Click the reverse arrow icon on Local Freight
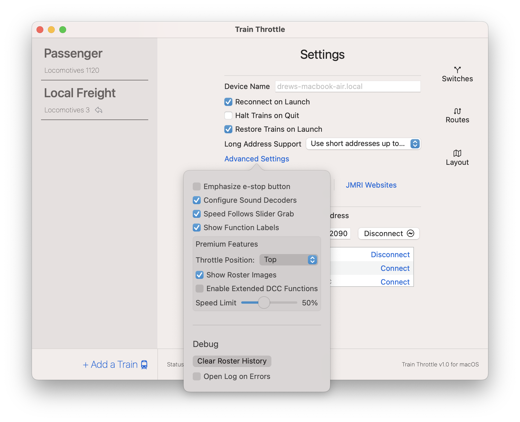 [x=99, y=110]
